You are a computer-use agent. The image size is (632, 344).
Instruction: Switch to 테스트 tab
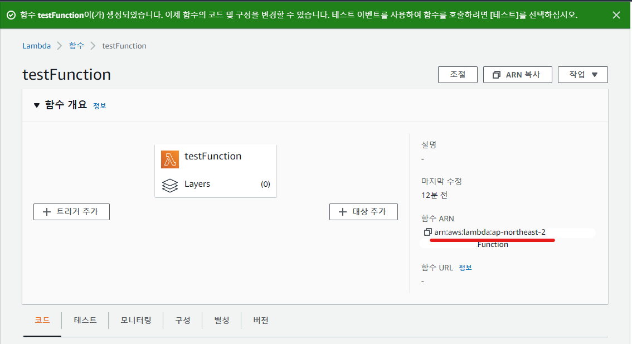(85, 320)
